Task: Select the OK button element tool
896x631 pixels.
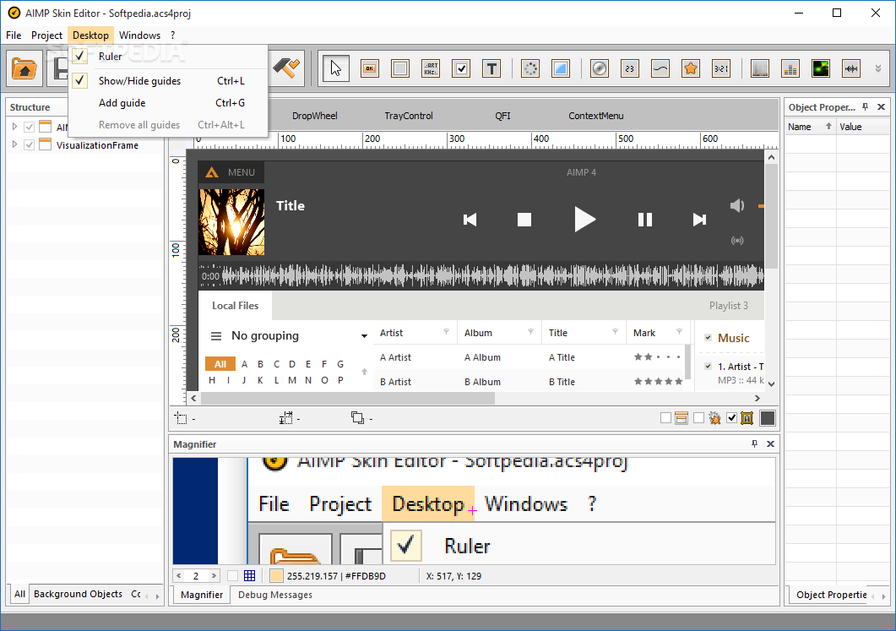Action: tap(370, 69)
